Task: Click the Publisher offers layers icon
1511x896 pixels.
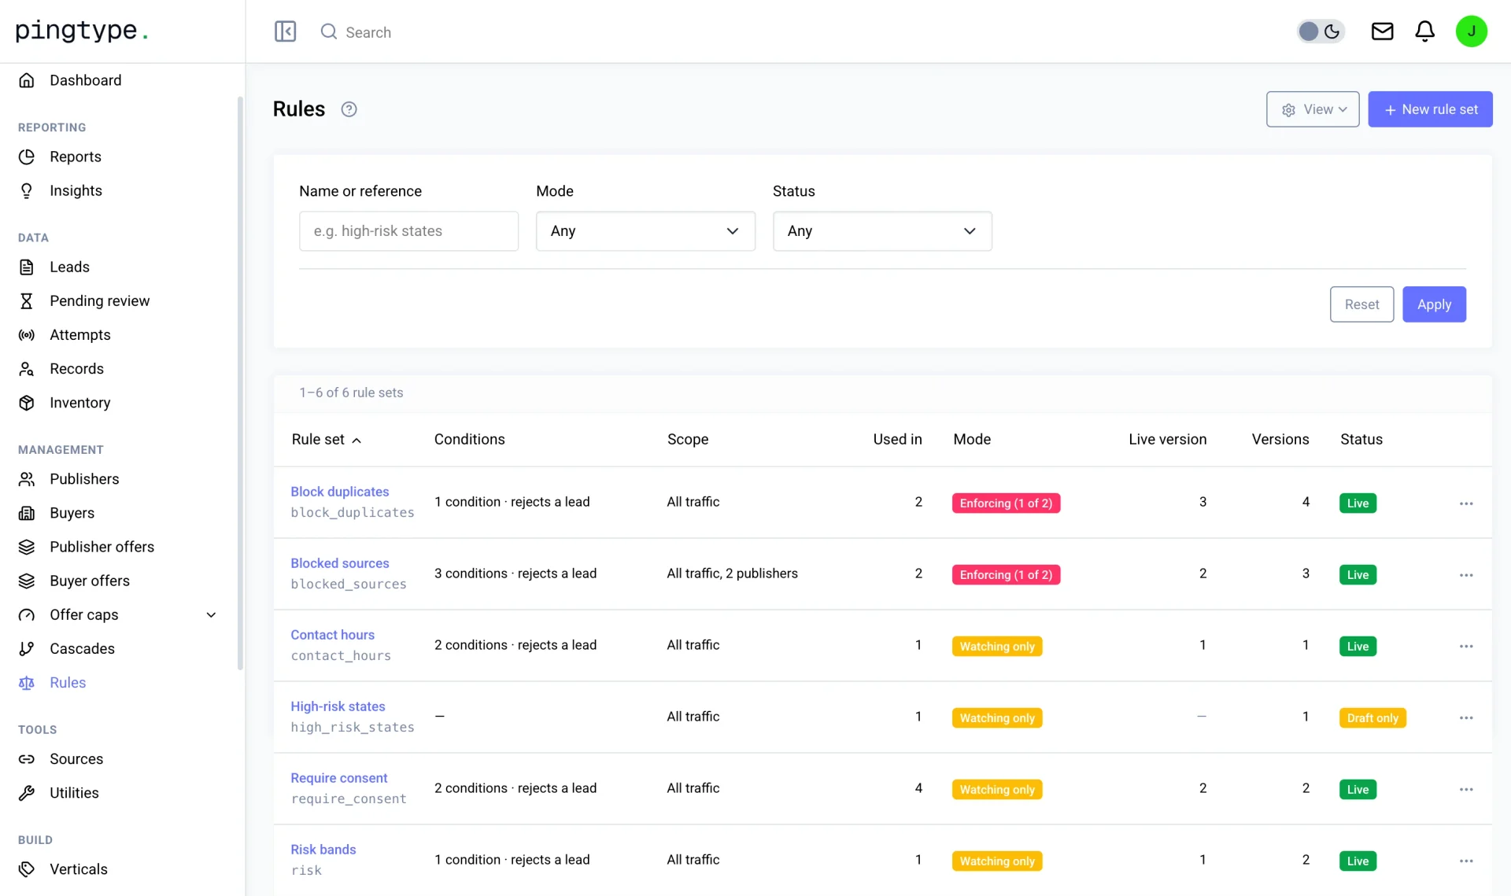Action: (27, 546)
